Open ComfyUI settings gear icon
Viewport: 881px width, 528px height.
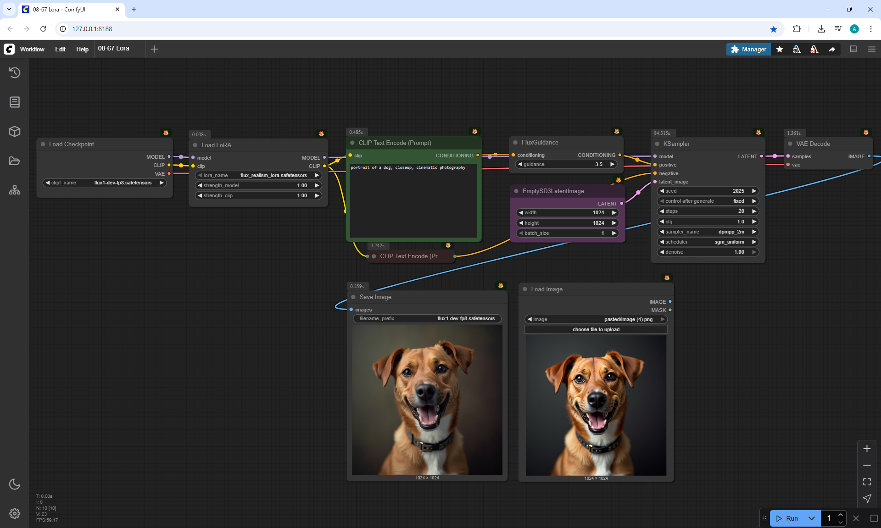(15, 513)
